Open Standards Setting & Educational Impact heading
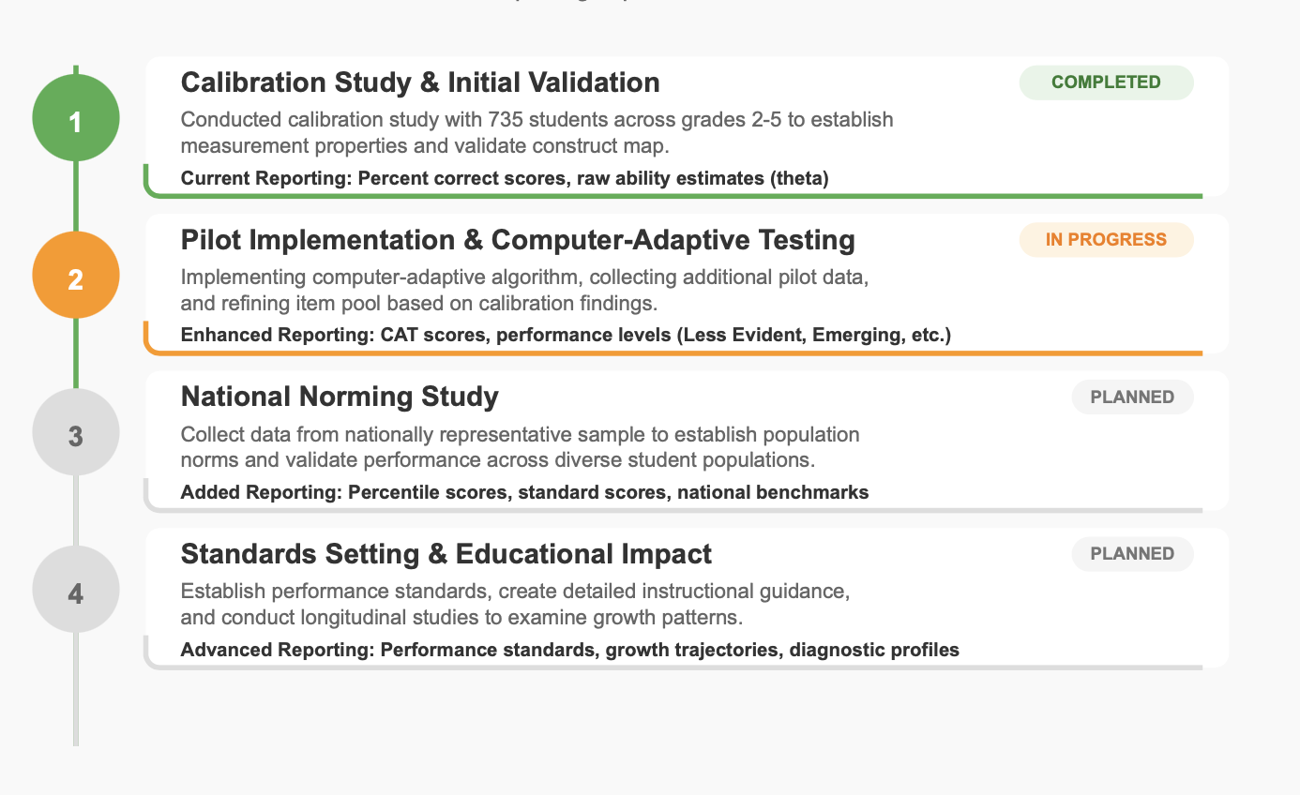This screenshot has height=795, width=1300. pos(446,554)
